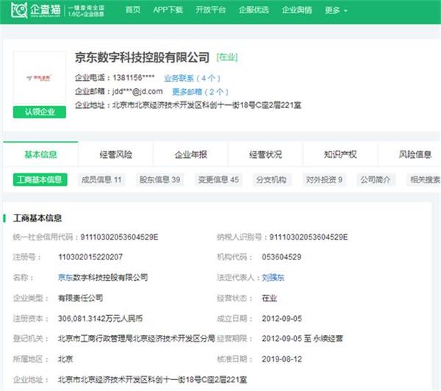Screen dimensions: 441x391
Task: Select the 成员信息 11 sub-tab
Action: pos(102,179)
